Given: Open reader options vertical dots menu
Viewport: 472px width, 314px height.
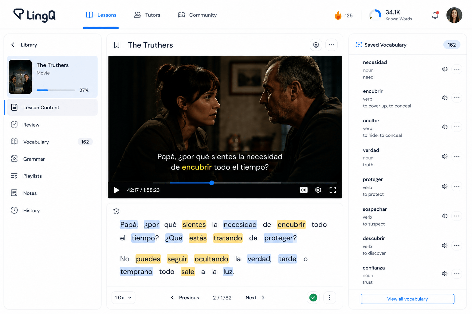Looking at the screenshot, I should point(330,297).
